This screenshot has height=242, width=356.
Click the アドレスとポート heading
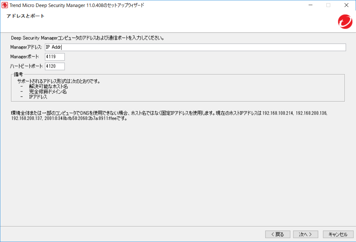pos(25,16)
